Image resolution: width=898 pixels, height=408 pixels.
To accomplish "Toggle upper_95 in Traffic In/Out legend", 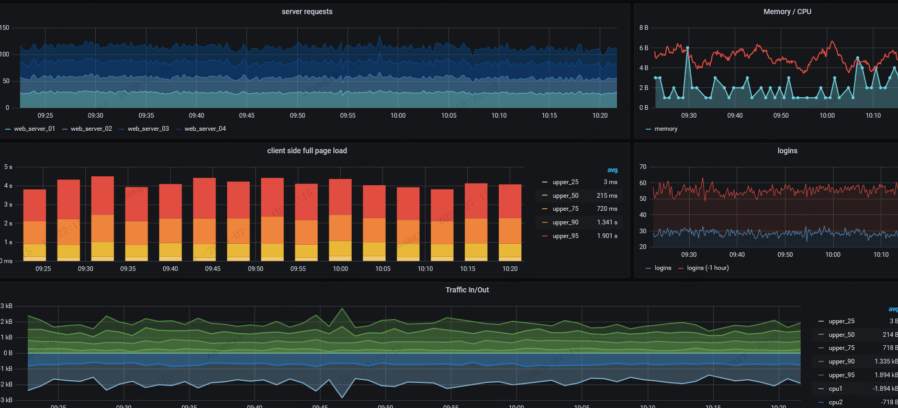I will pos(841,375).
